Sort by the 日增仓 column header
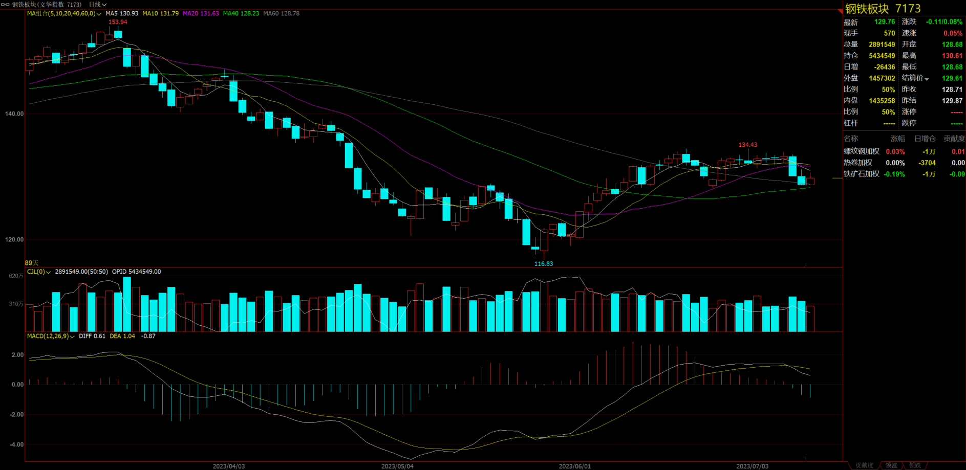The height and width of the screenshot is (470, 966). click(x=925, y=139)
